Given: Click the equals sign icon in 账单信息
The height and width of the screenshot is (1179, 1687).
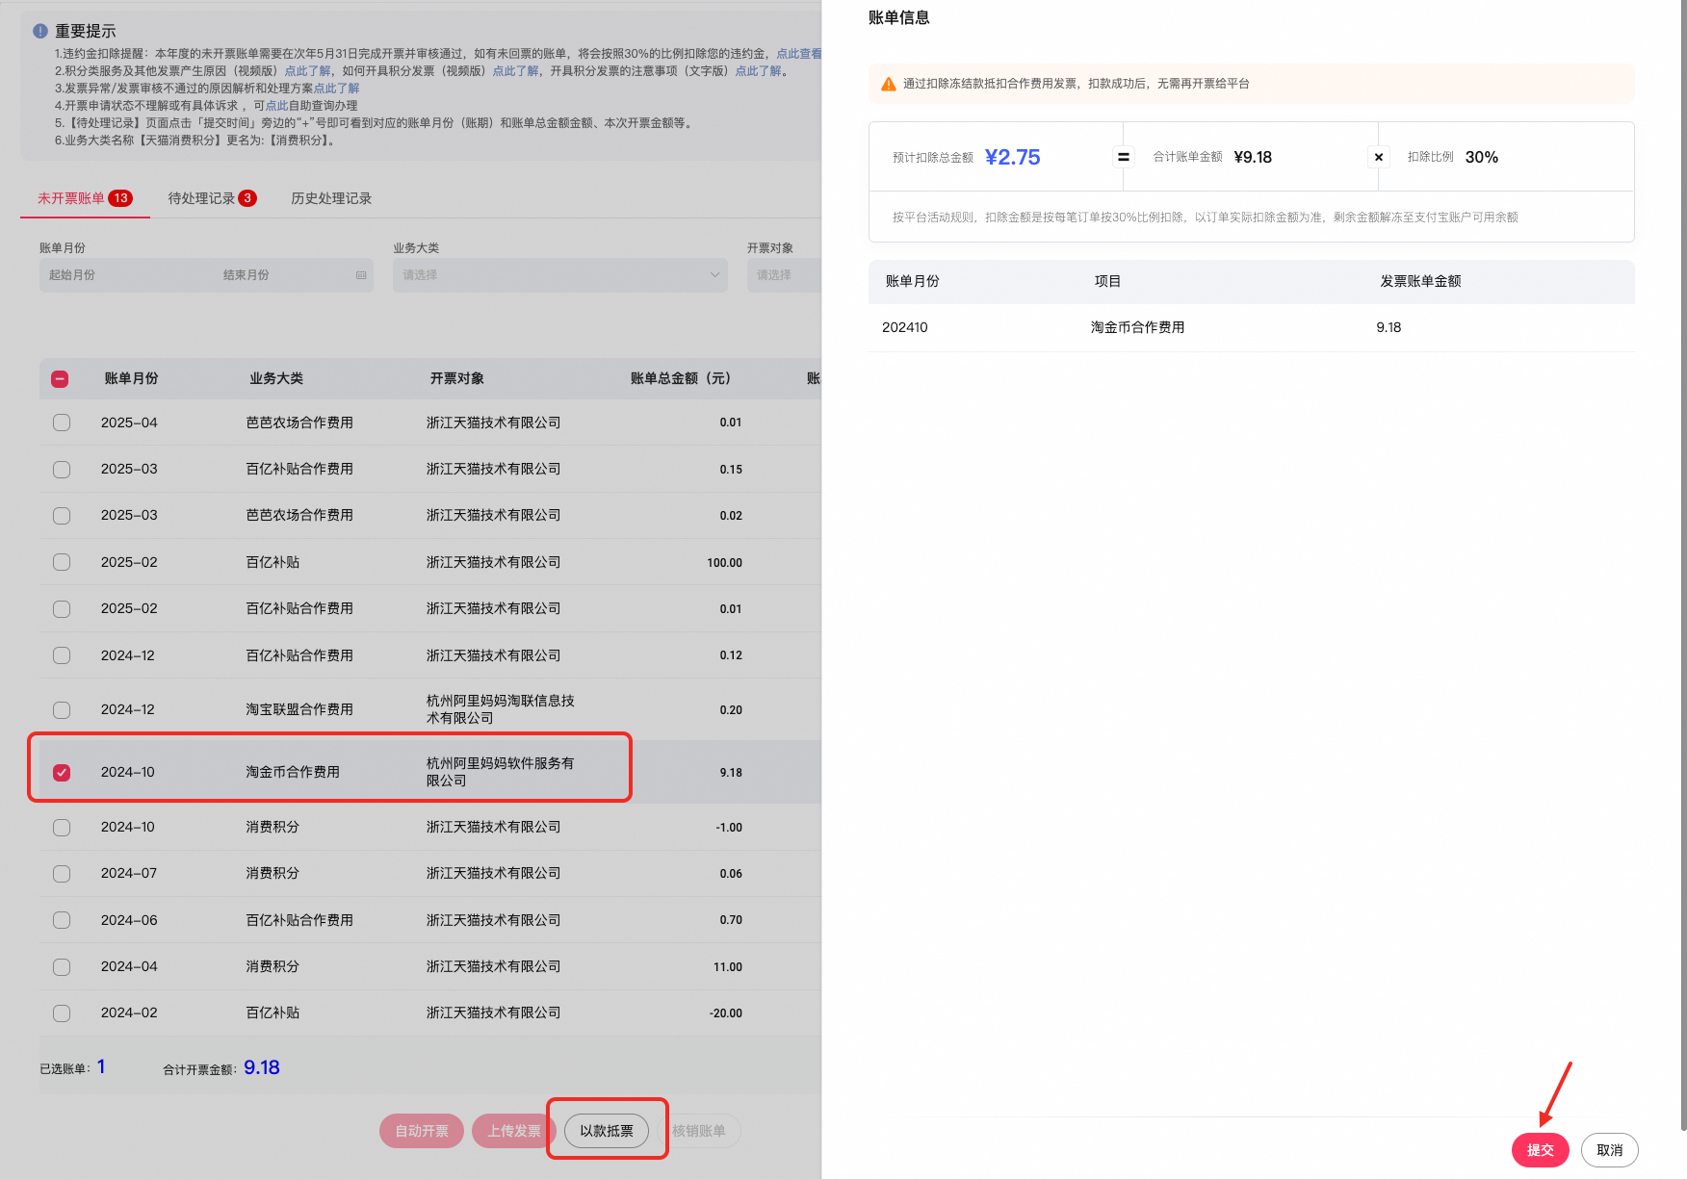Looking at the screenshot, I should (x=1123, y=157).
